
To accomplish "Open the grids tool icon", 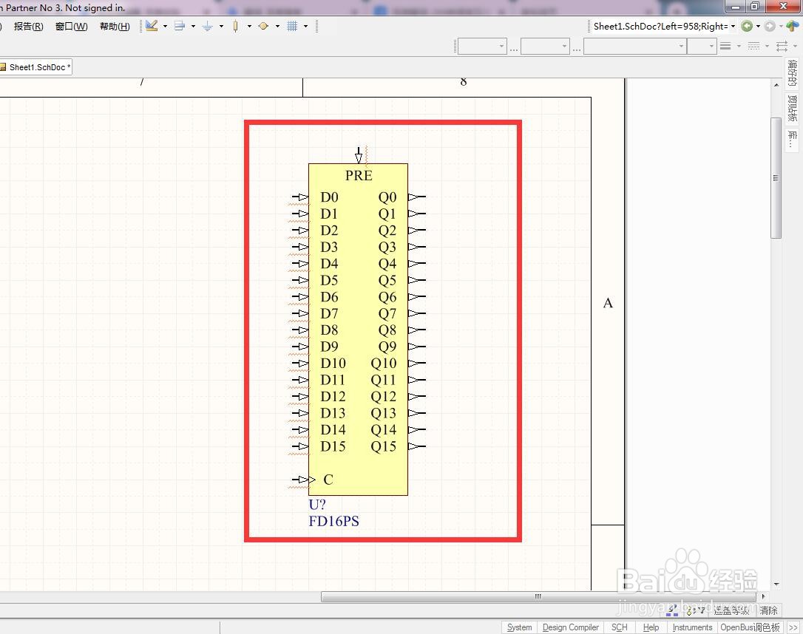I will 292,26.
